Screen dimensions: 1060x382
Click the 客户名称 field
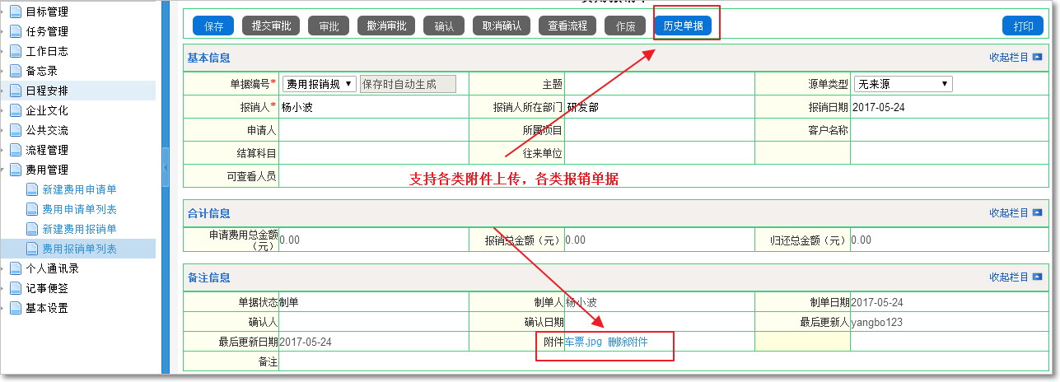coord(949,130)
